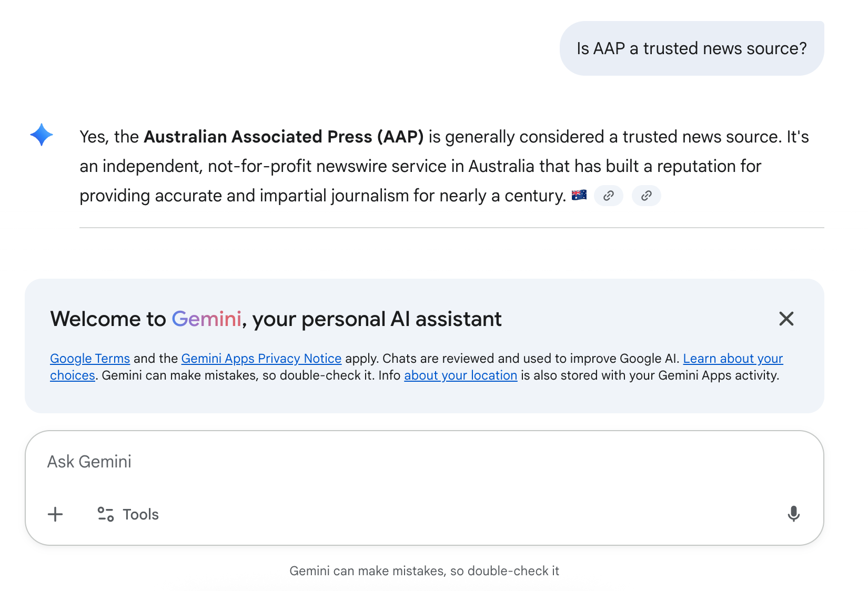Viewport: 868px width, 591px height.
Task: Click the Gemini sparkle icon
Action: point(42,135)
